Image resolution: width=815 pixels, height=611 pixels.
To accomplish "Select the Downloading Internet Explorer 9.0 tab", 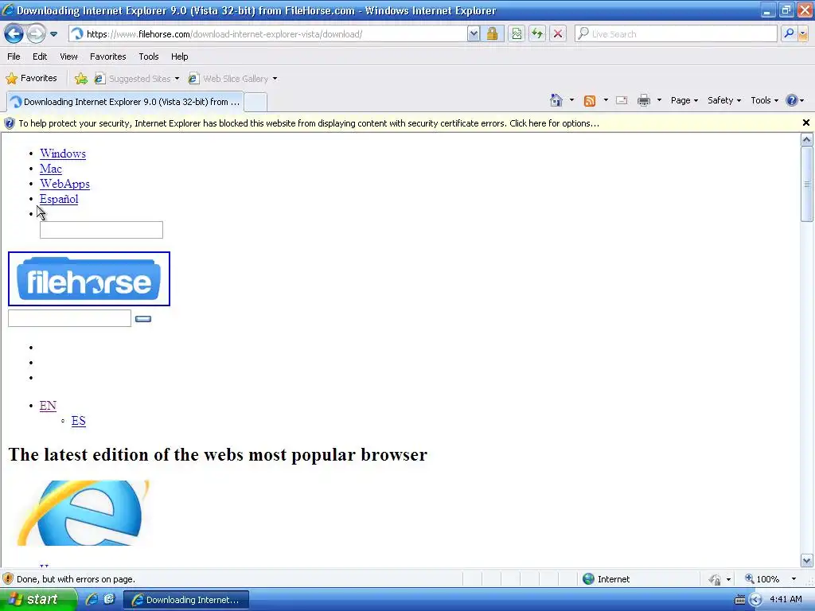I will click(125, 102).
